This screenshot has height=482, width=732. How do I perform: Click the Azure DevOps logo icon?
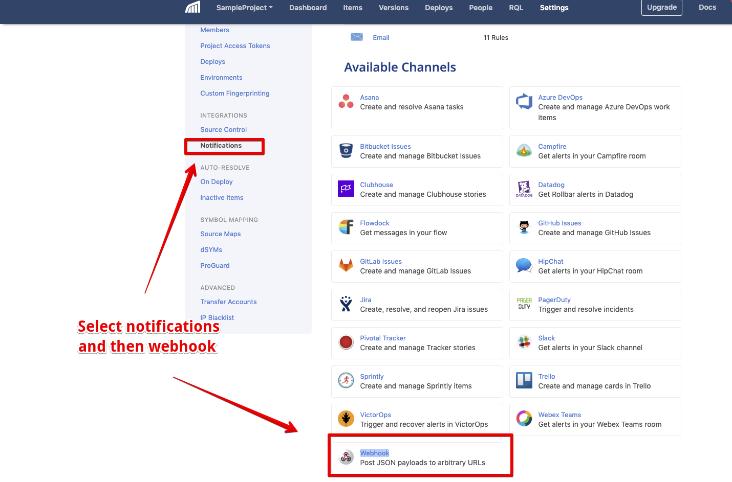click(524, 101)
